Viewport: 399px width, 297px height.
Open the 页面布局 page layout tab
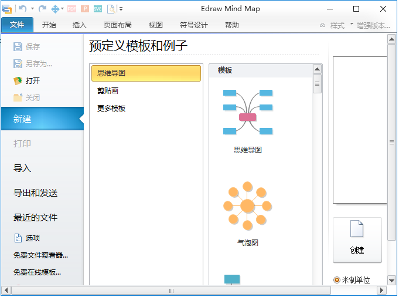(x=117, y=25)
